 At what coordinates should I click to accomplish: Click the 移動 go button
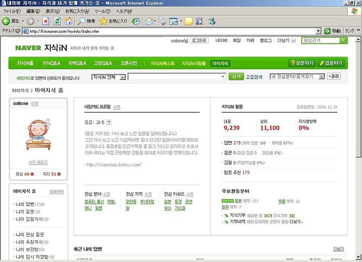click(x=333, y=31)
